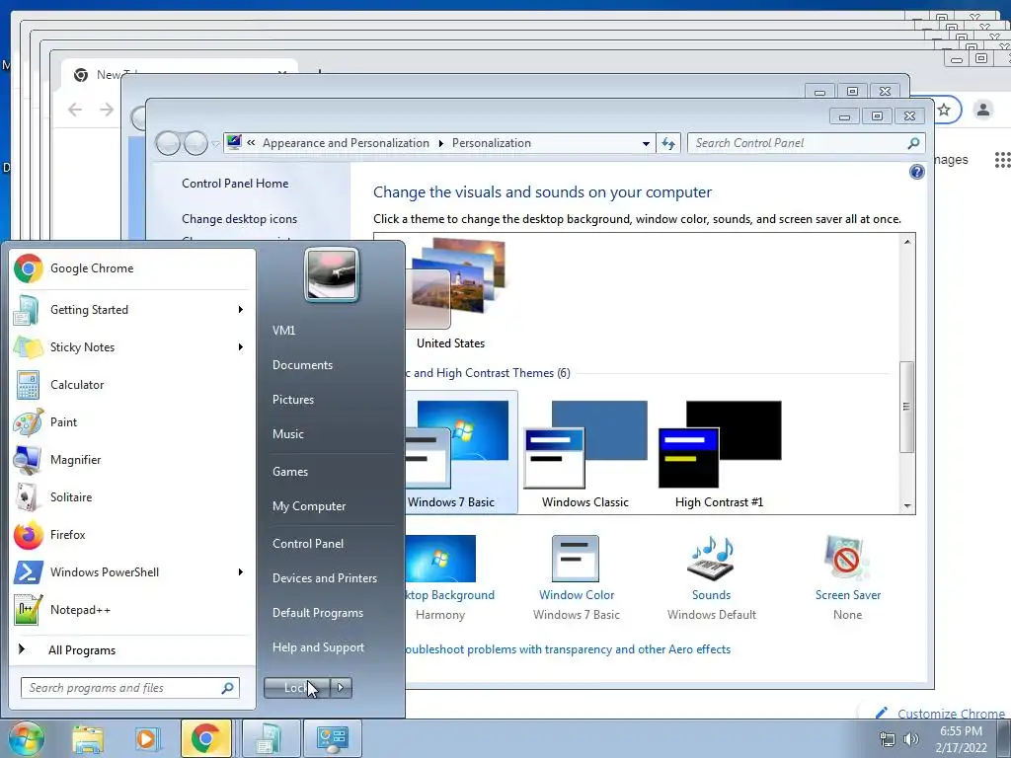The image size is (1011, 758).
Task: Open Help and Support
Action: (319, 647)
